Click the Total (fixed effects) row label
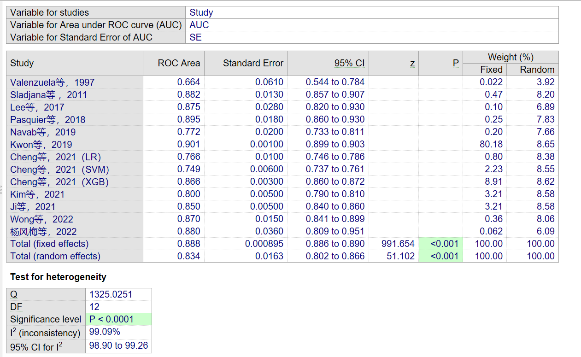Image resolution: width=581 pixels, height=357 pixels. click(x=49, y=244)
